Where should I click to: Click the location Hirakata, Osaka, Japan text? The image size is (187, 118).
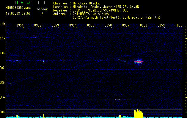(x=107, y=7)
